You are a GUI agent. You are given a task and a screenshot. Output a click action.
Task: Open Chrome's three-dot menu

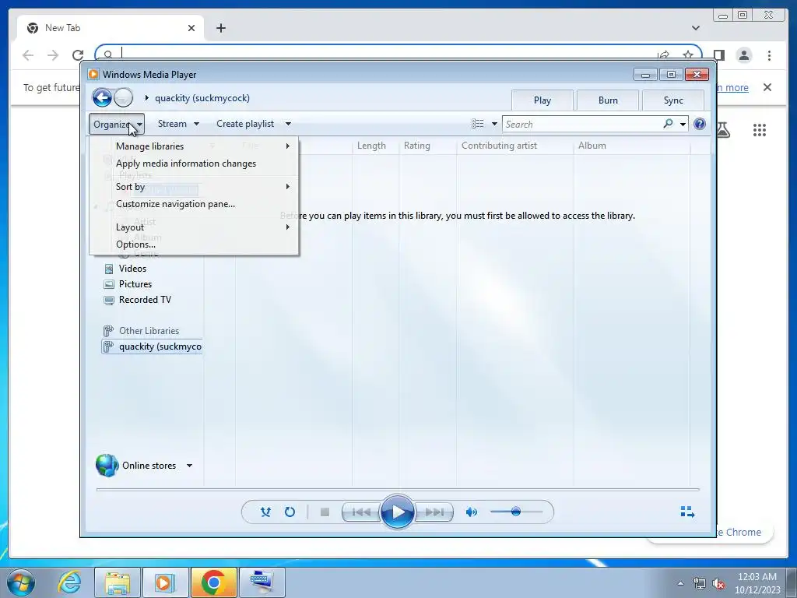coord(769,55)
